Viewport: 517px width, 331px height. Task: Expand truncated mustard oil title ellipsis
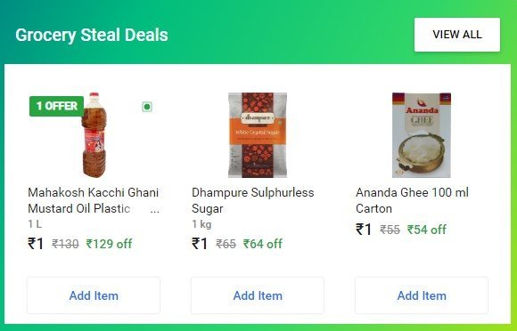(x=154, y=209)
